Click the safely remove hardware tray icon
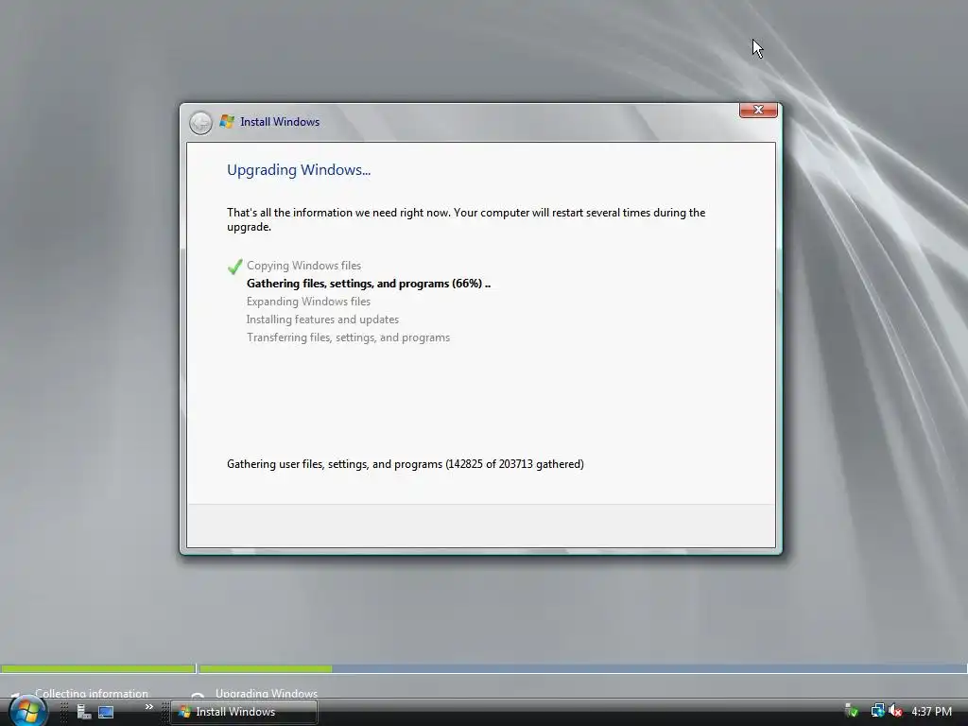Image resolution: width=968 pixels, height=726 pixels. 852,711
